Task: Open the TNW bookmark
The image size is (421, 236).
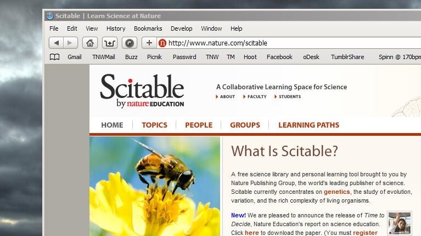Action: point(212,57)
